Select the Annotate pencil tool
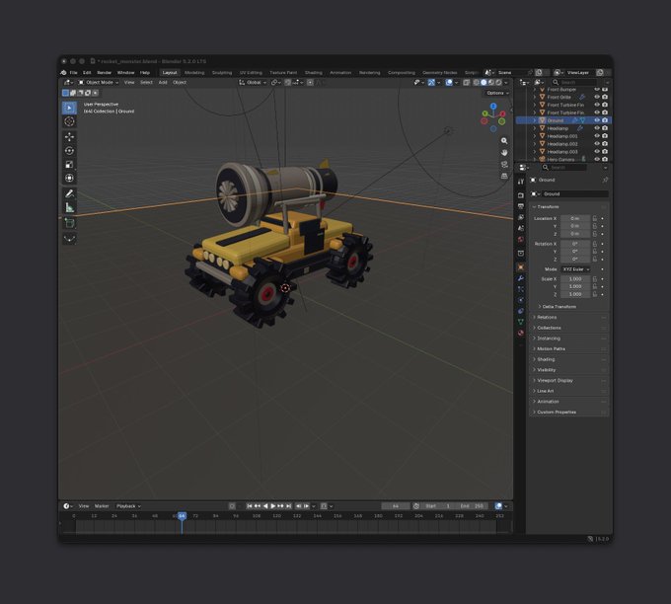The height and width of the screenshot is (604, 671). click(69, 193)
